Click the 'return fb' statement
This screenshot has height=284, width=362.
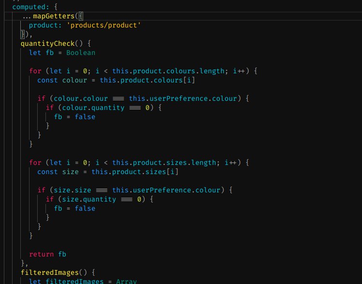47,254
